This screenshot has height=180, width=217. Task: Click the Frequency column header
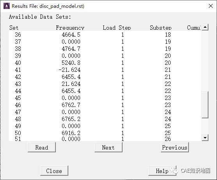click(x=70, y=28)
